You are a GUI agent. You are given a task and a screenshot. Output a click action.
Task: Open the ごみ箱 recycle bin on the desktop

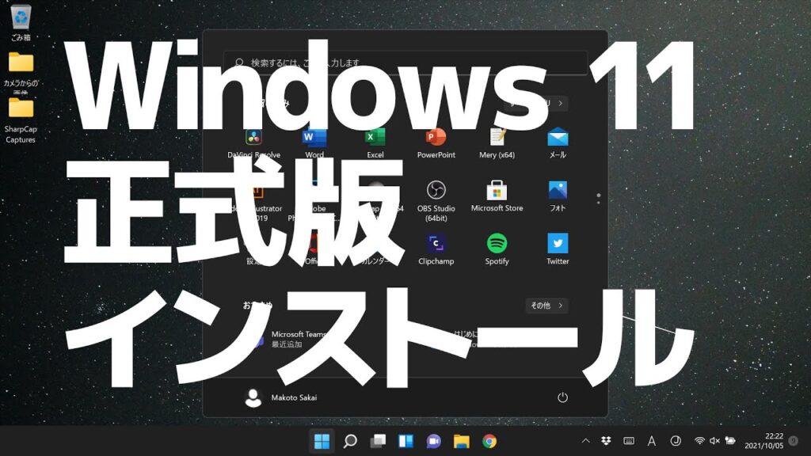pos(21,22)
